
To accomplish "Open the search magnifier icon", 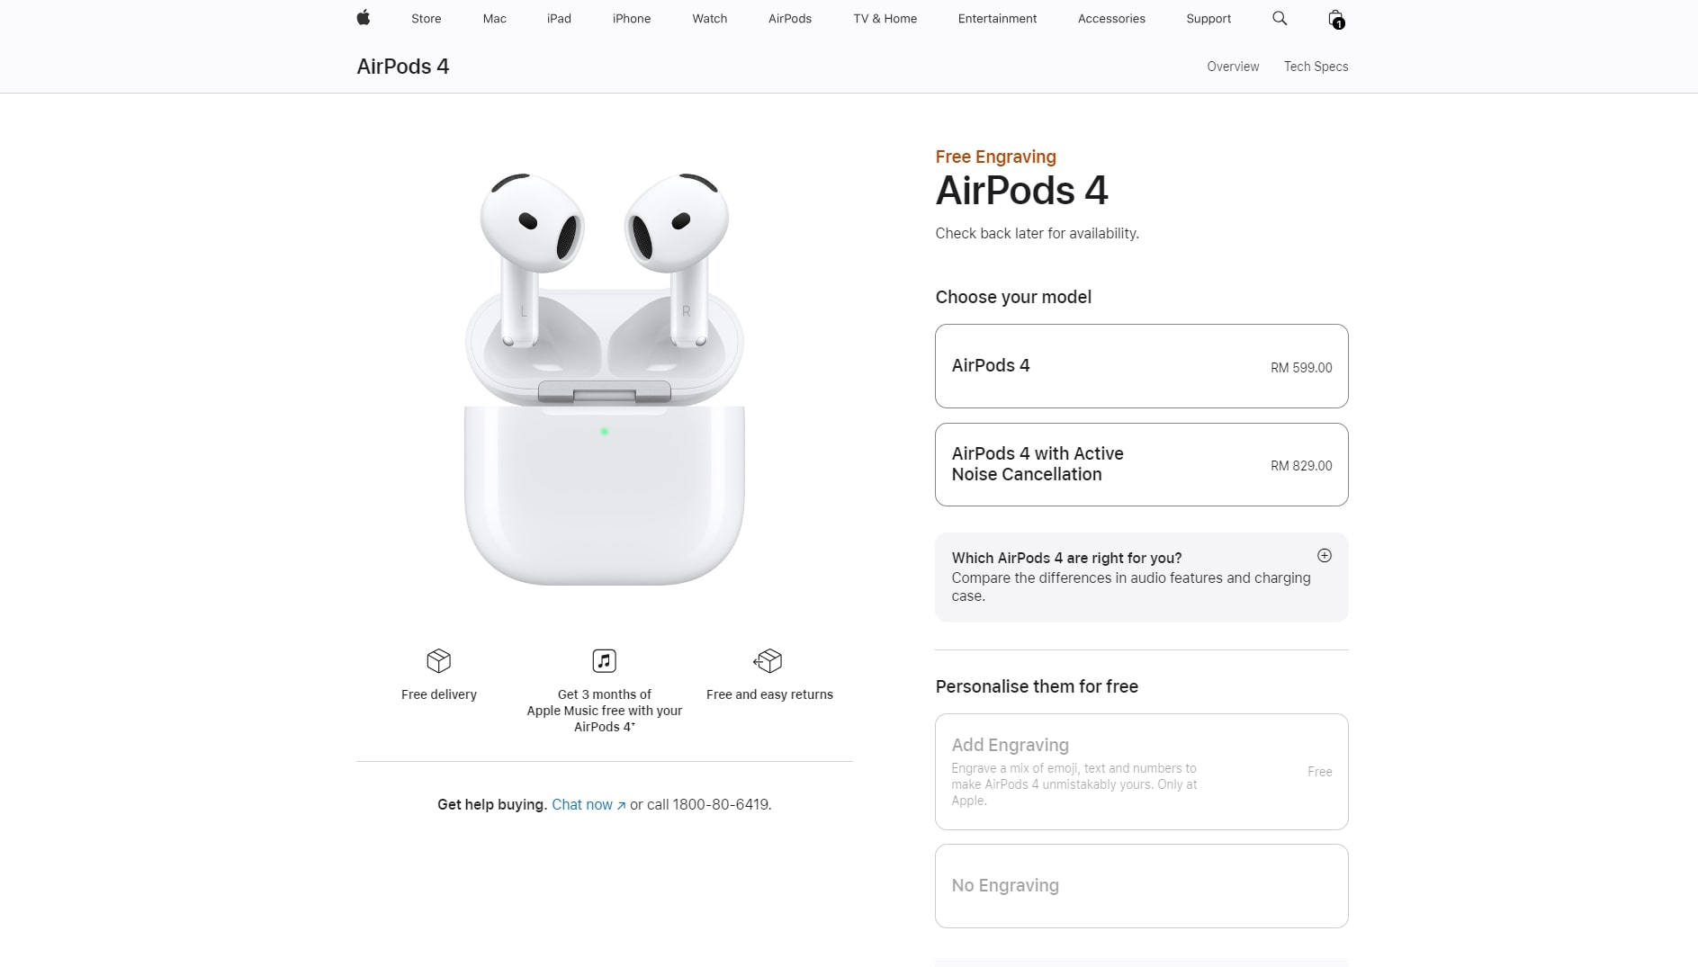I will coord(1279,18).
